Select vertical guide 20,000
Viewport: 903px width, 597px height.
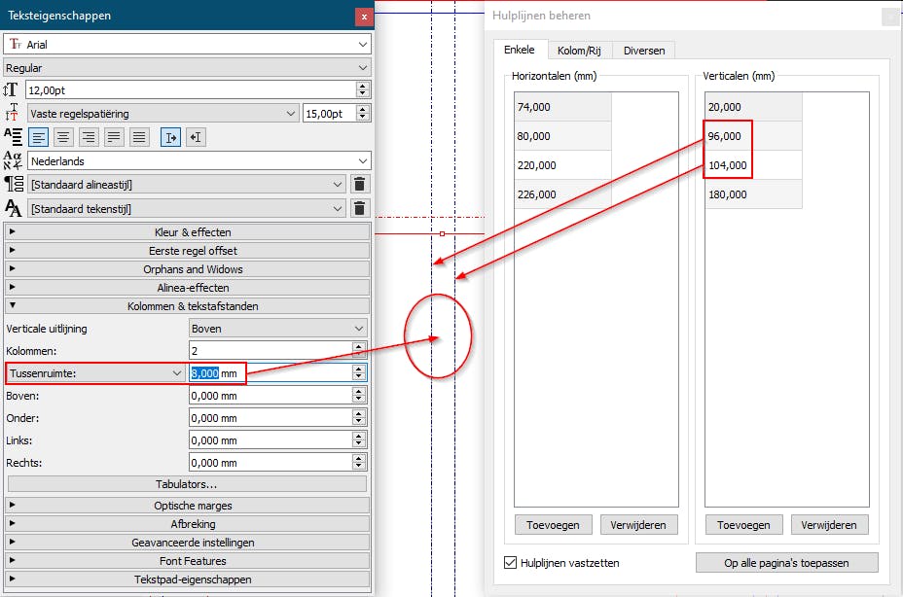pos(753,107)
